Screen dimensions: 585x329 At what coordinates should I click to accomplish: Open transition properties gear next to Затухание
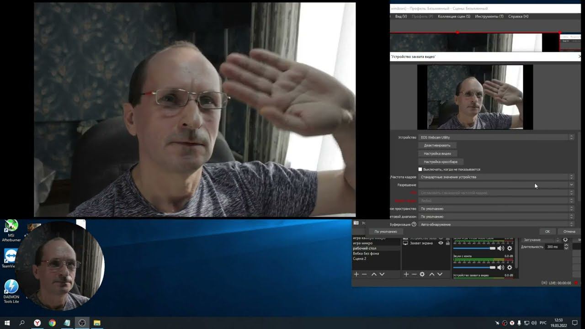[x=565, y=240]
